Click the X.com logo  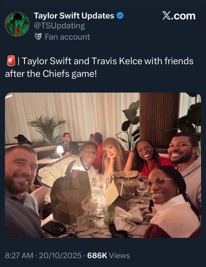179,16
